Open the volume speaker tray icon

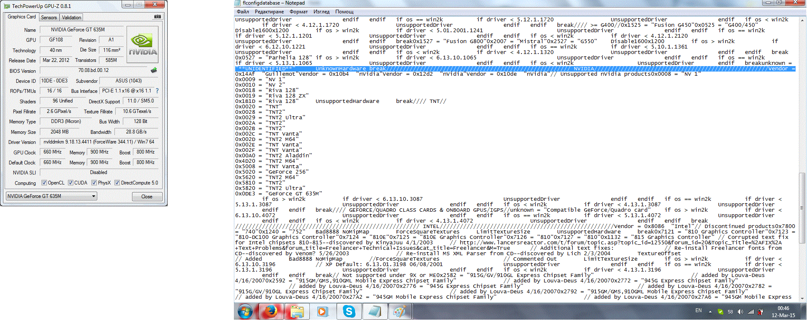[740, 312]
